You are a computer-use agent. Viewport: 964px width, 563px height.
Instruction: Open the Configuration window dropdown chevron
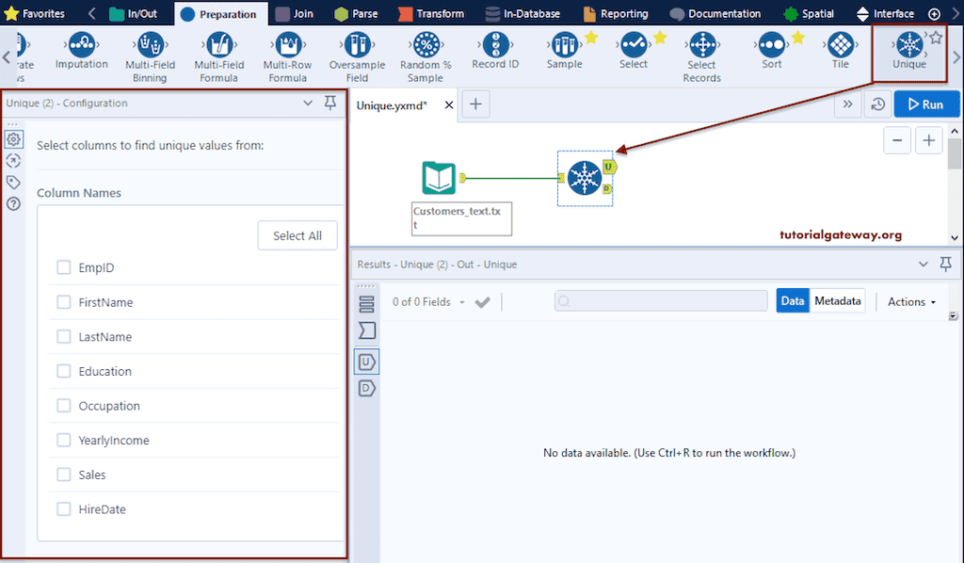click(308, 104)
